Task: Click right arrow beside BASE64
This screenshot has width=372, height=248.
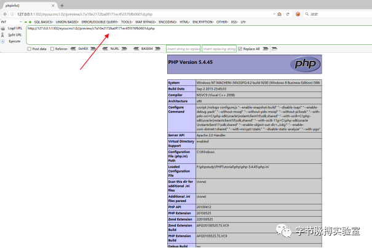Action: point(158,48)
